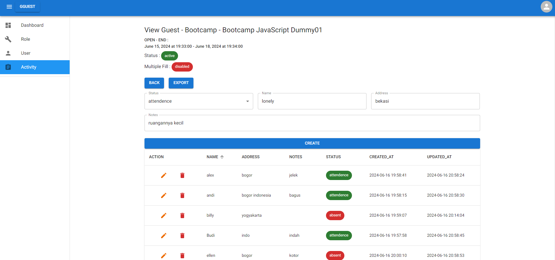Open the Role menu item
Viewport: 555px width, 260px height.
tap(35, 39)
